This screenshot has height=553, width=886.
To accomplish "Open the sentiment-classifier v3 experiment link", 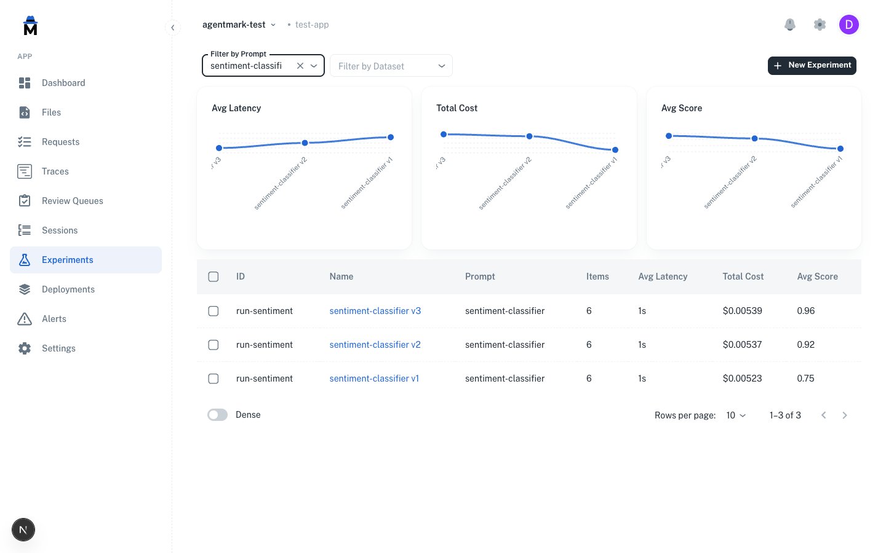I will click(x=375, y=311).
